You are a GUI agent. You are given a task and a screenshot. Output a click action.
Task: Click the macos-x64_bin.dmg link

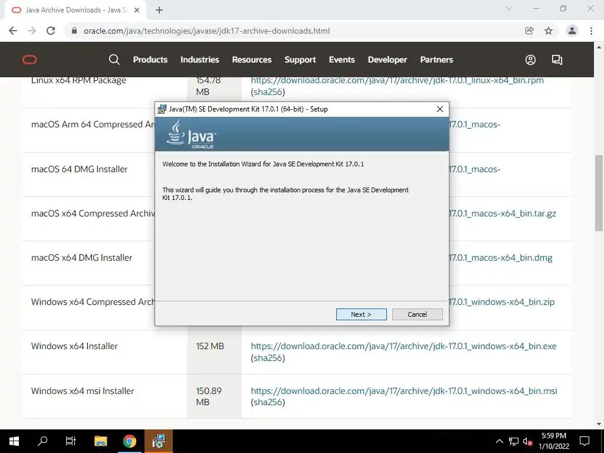point(500,258)
